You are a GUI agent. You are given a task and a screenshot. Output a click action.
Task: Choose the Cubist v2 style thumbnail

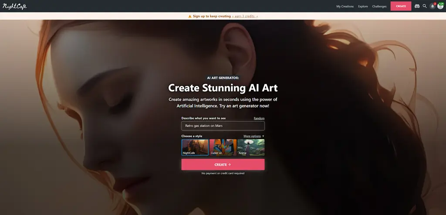tap(223, 147)
